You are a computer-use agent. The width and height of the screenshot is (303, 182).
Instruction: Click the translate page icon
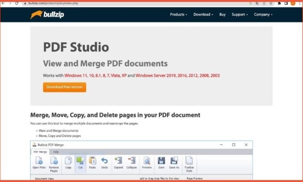[x=257, y=3]
